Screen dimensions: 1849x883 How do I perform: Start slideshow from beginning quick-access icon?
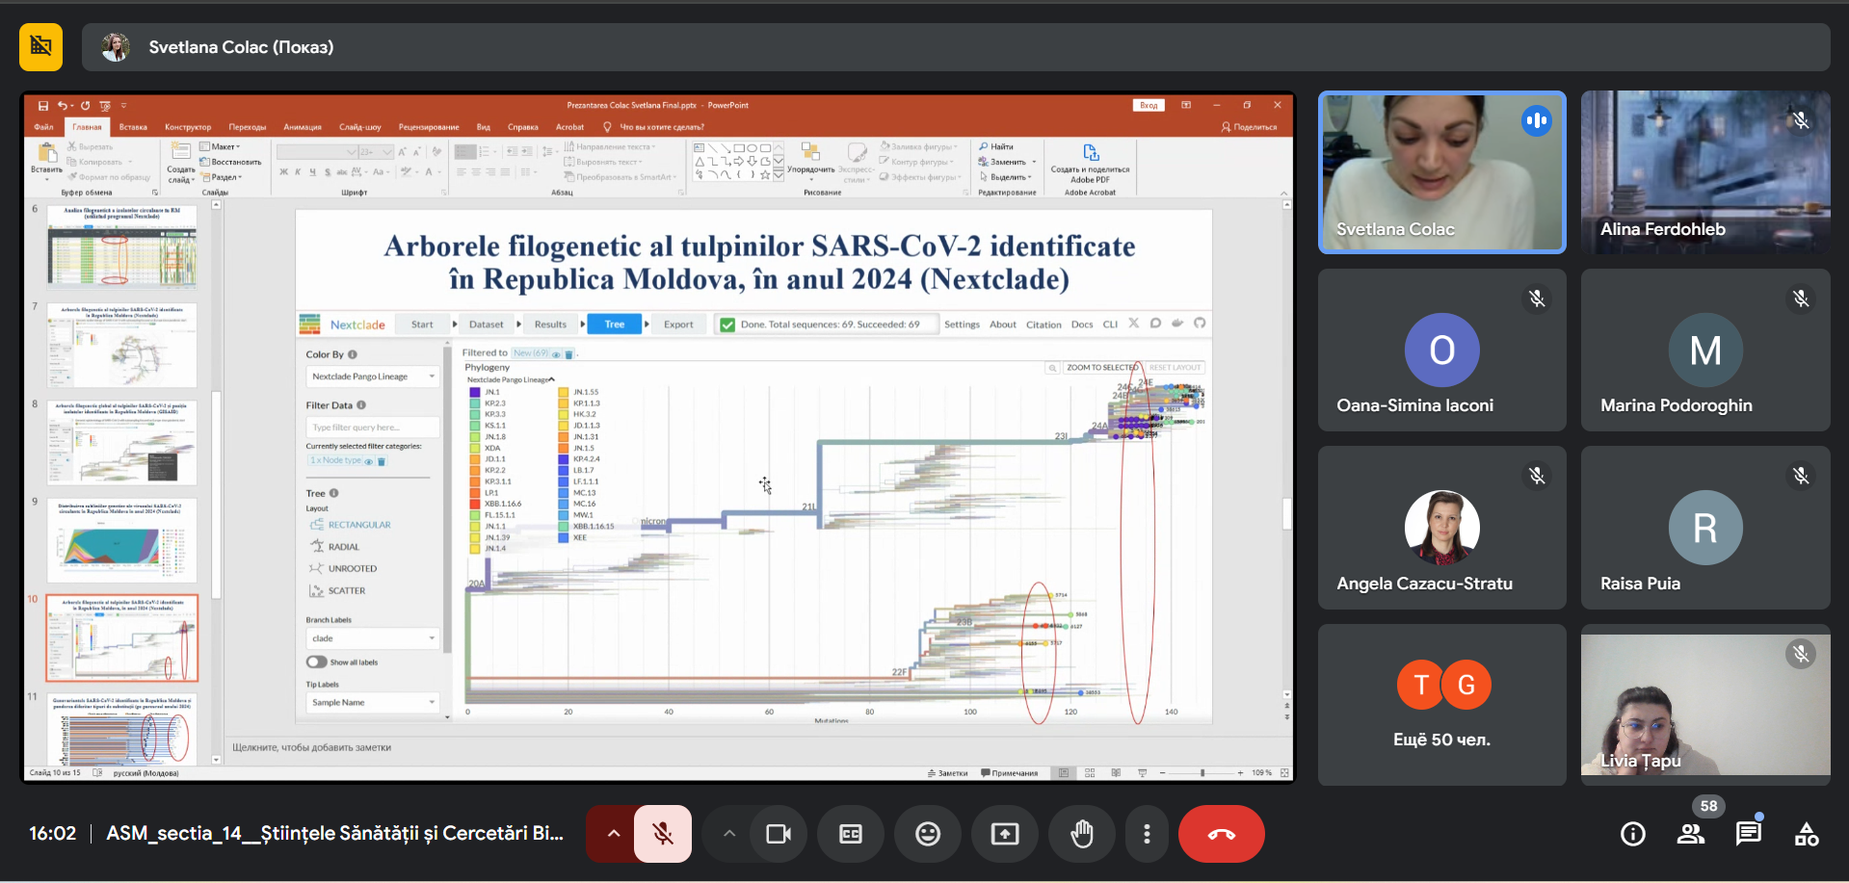click(x=105, y=106)
